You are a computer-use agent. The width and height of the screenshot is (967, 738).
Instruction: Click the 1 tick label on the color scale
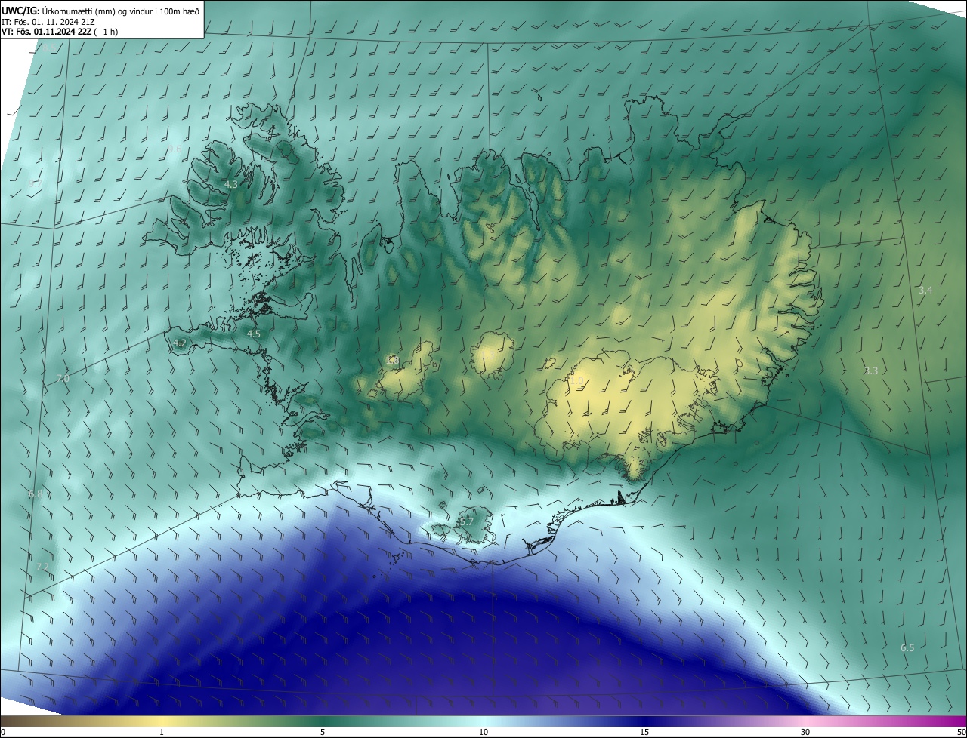coord(162,732)
